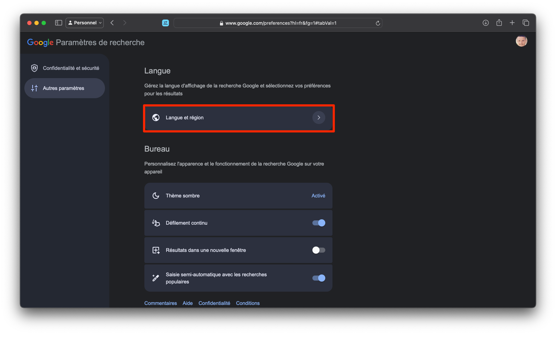Click the shield icon beside Confidentialité et sécurité
The image size is (556, 349).
[x=34, y=68]
